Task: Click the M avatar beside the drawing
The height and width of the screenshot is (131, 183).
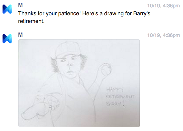Action: (x=7, y=38)
